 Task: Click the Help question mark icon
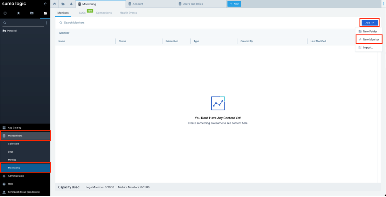click(x=4, y=184)
